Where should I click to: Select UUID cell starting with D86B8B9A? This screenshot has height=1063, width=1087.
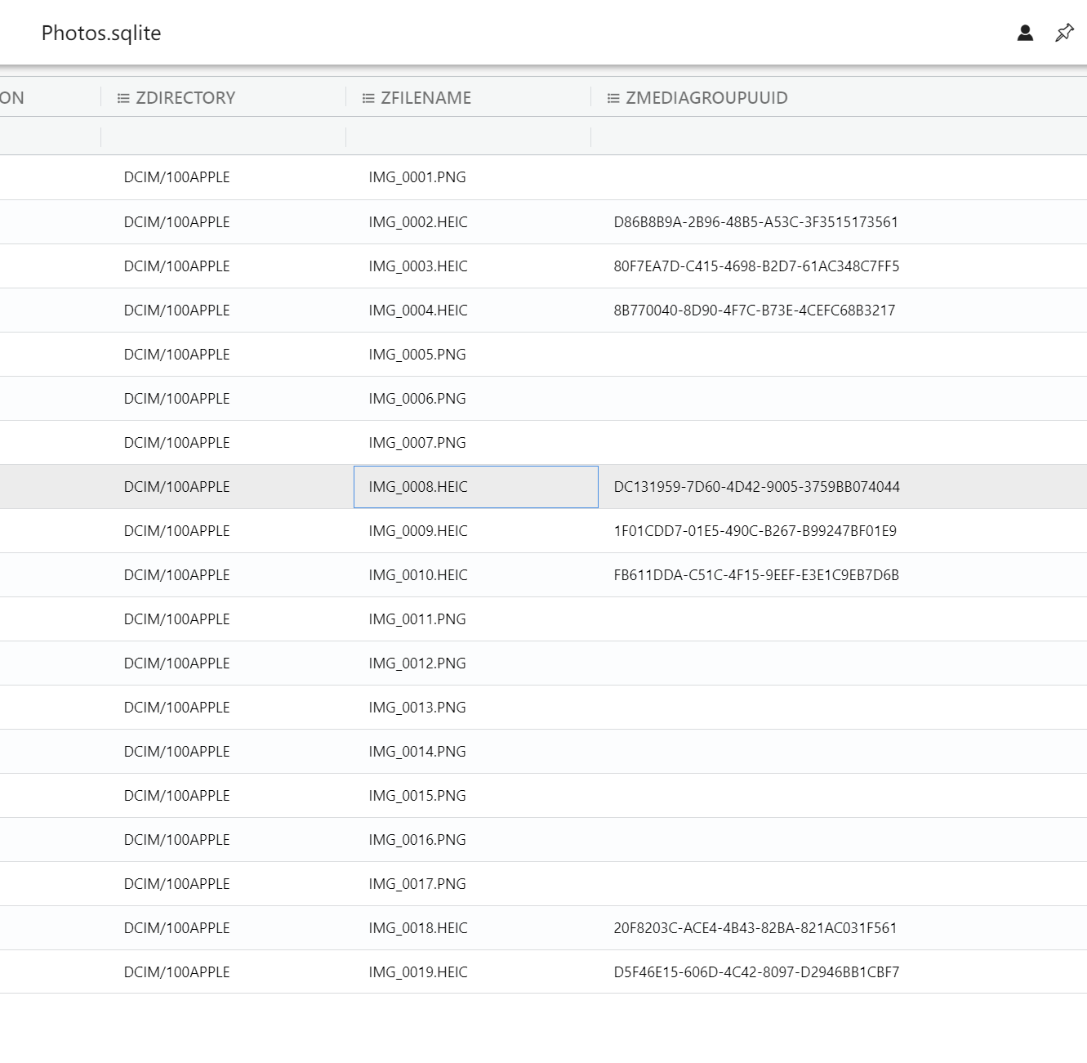click(x=755, y=222)
